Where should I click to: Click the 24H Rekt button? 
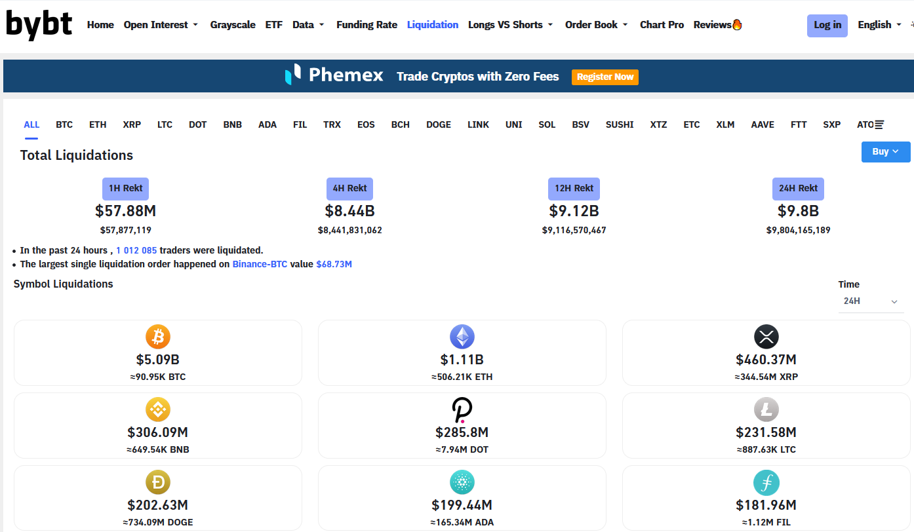point(799,189)
